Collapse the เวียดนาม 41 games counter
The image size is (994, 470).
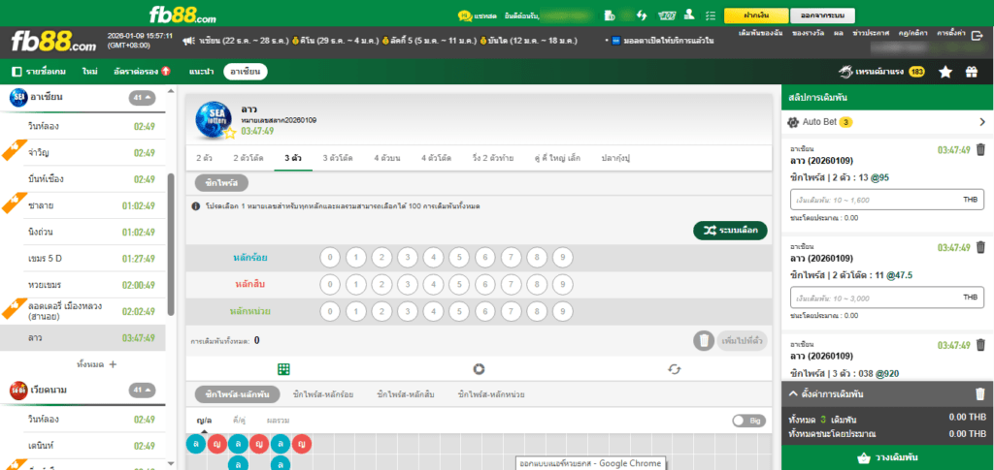point(142,391)
